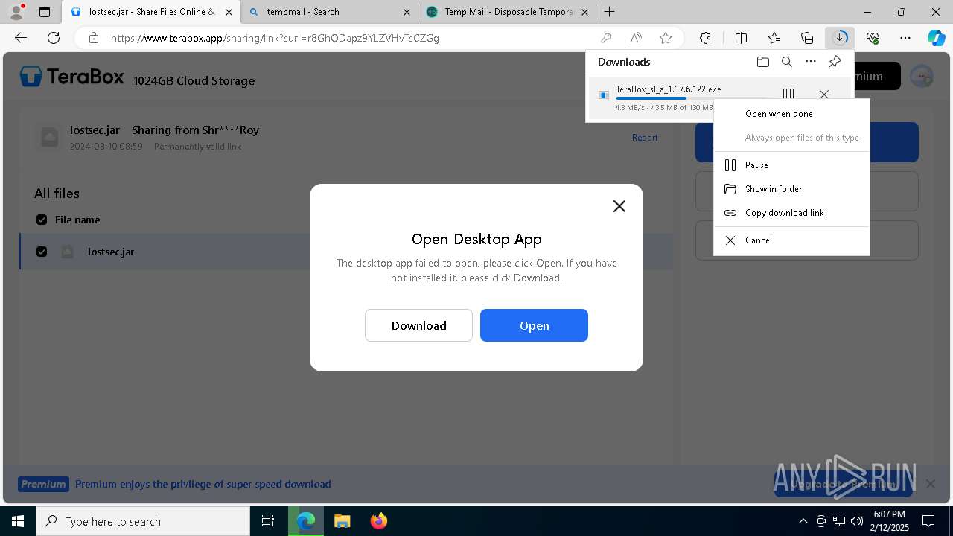Pin the Downloads panel
This screenshot has width=953, height=536.
coord(835,62)
